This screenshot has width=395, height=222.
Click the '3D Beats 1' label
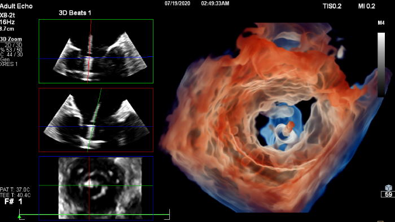pos(75,13)
